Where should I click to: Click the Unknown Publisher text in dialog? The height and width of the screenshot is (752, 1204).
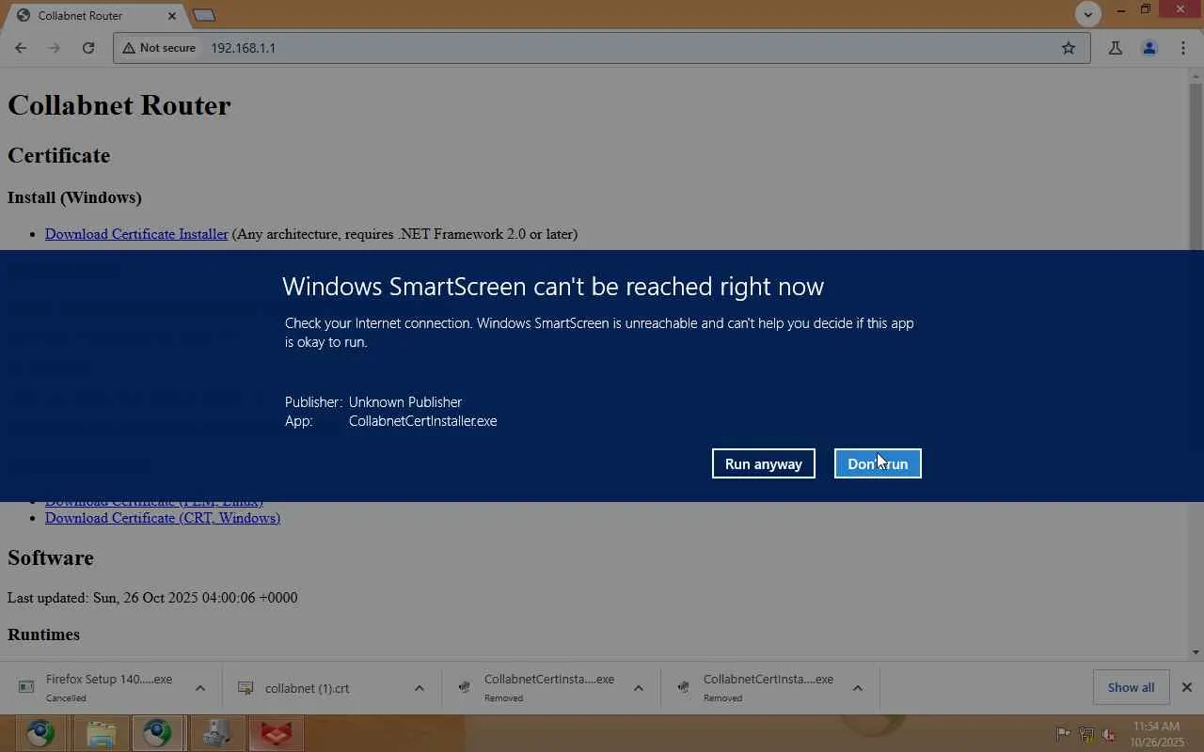coord(405,402)
